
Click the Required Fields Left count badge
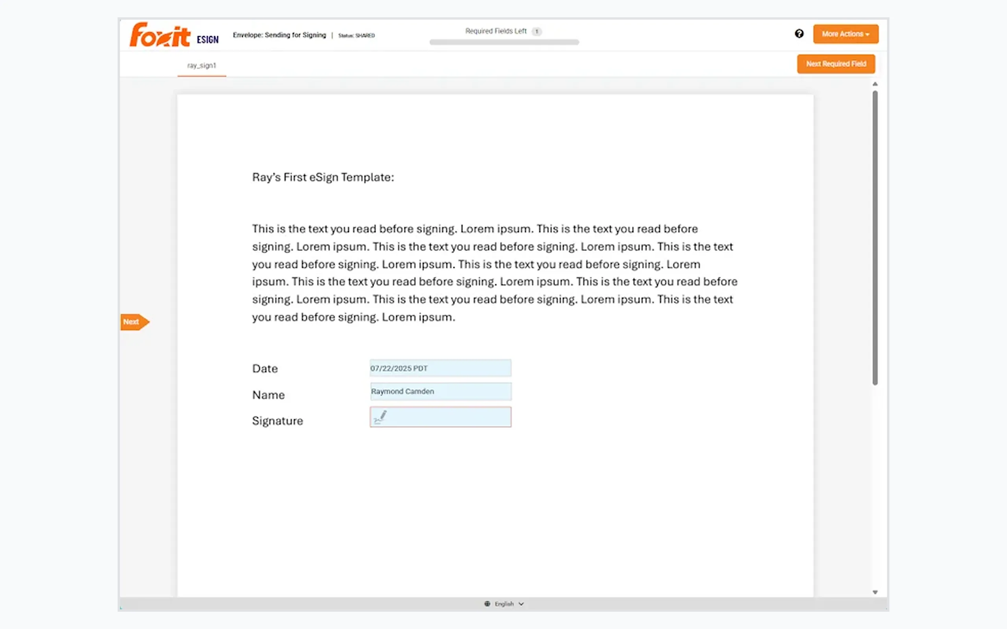537,31
